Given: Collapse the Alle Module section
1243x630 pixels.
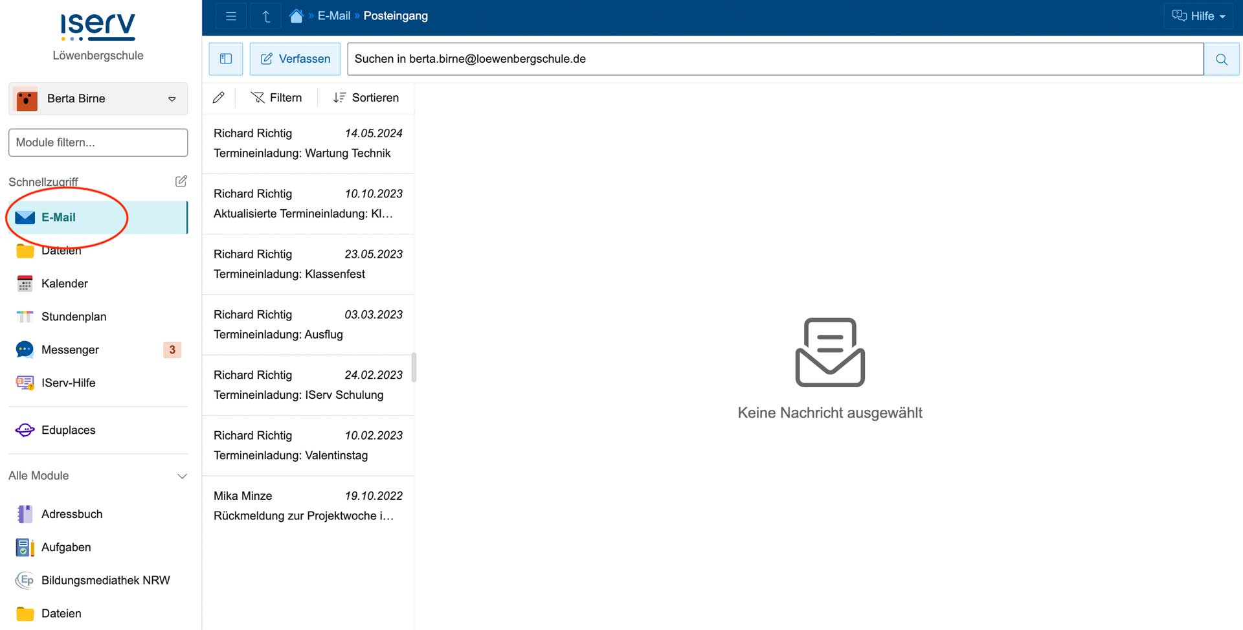Looking at the screenshot, I should click(98, 475).
